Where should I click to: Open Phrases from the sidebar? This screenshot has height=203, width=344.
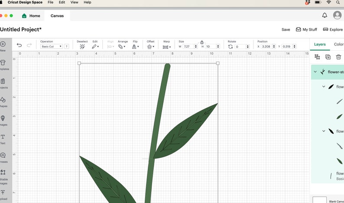point(3,158)
